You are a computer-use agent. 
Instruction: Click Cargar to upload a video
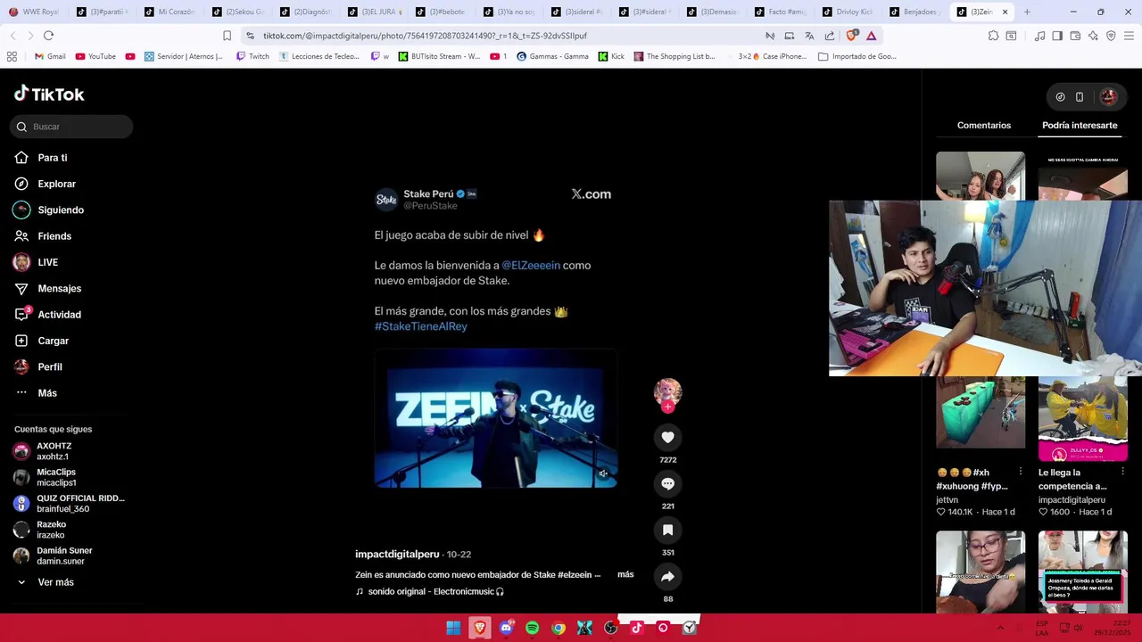coord(53,341)
